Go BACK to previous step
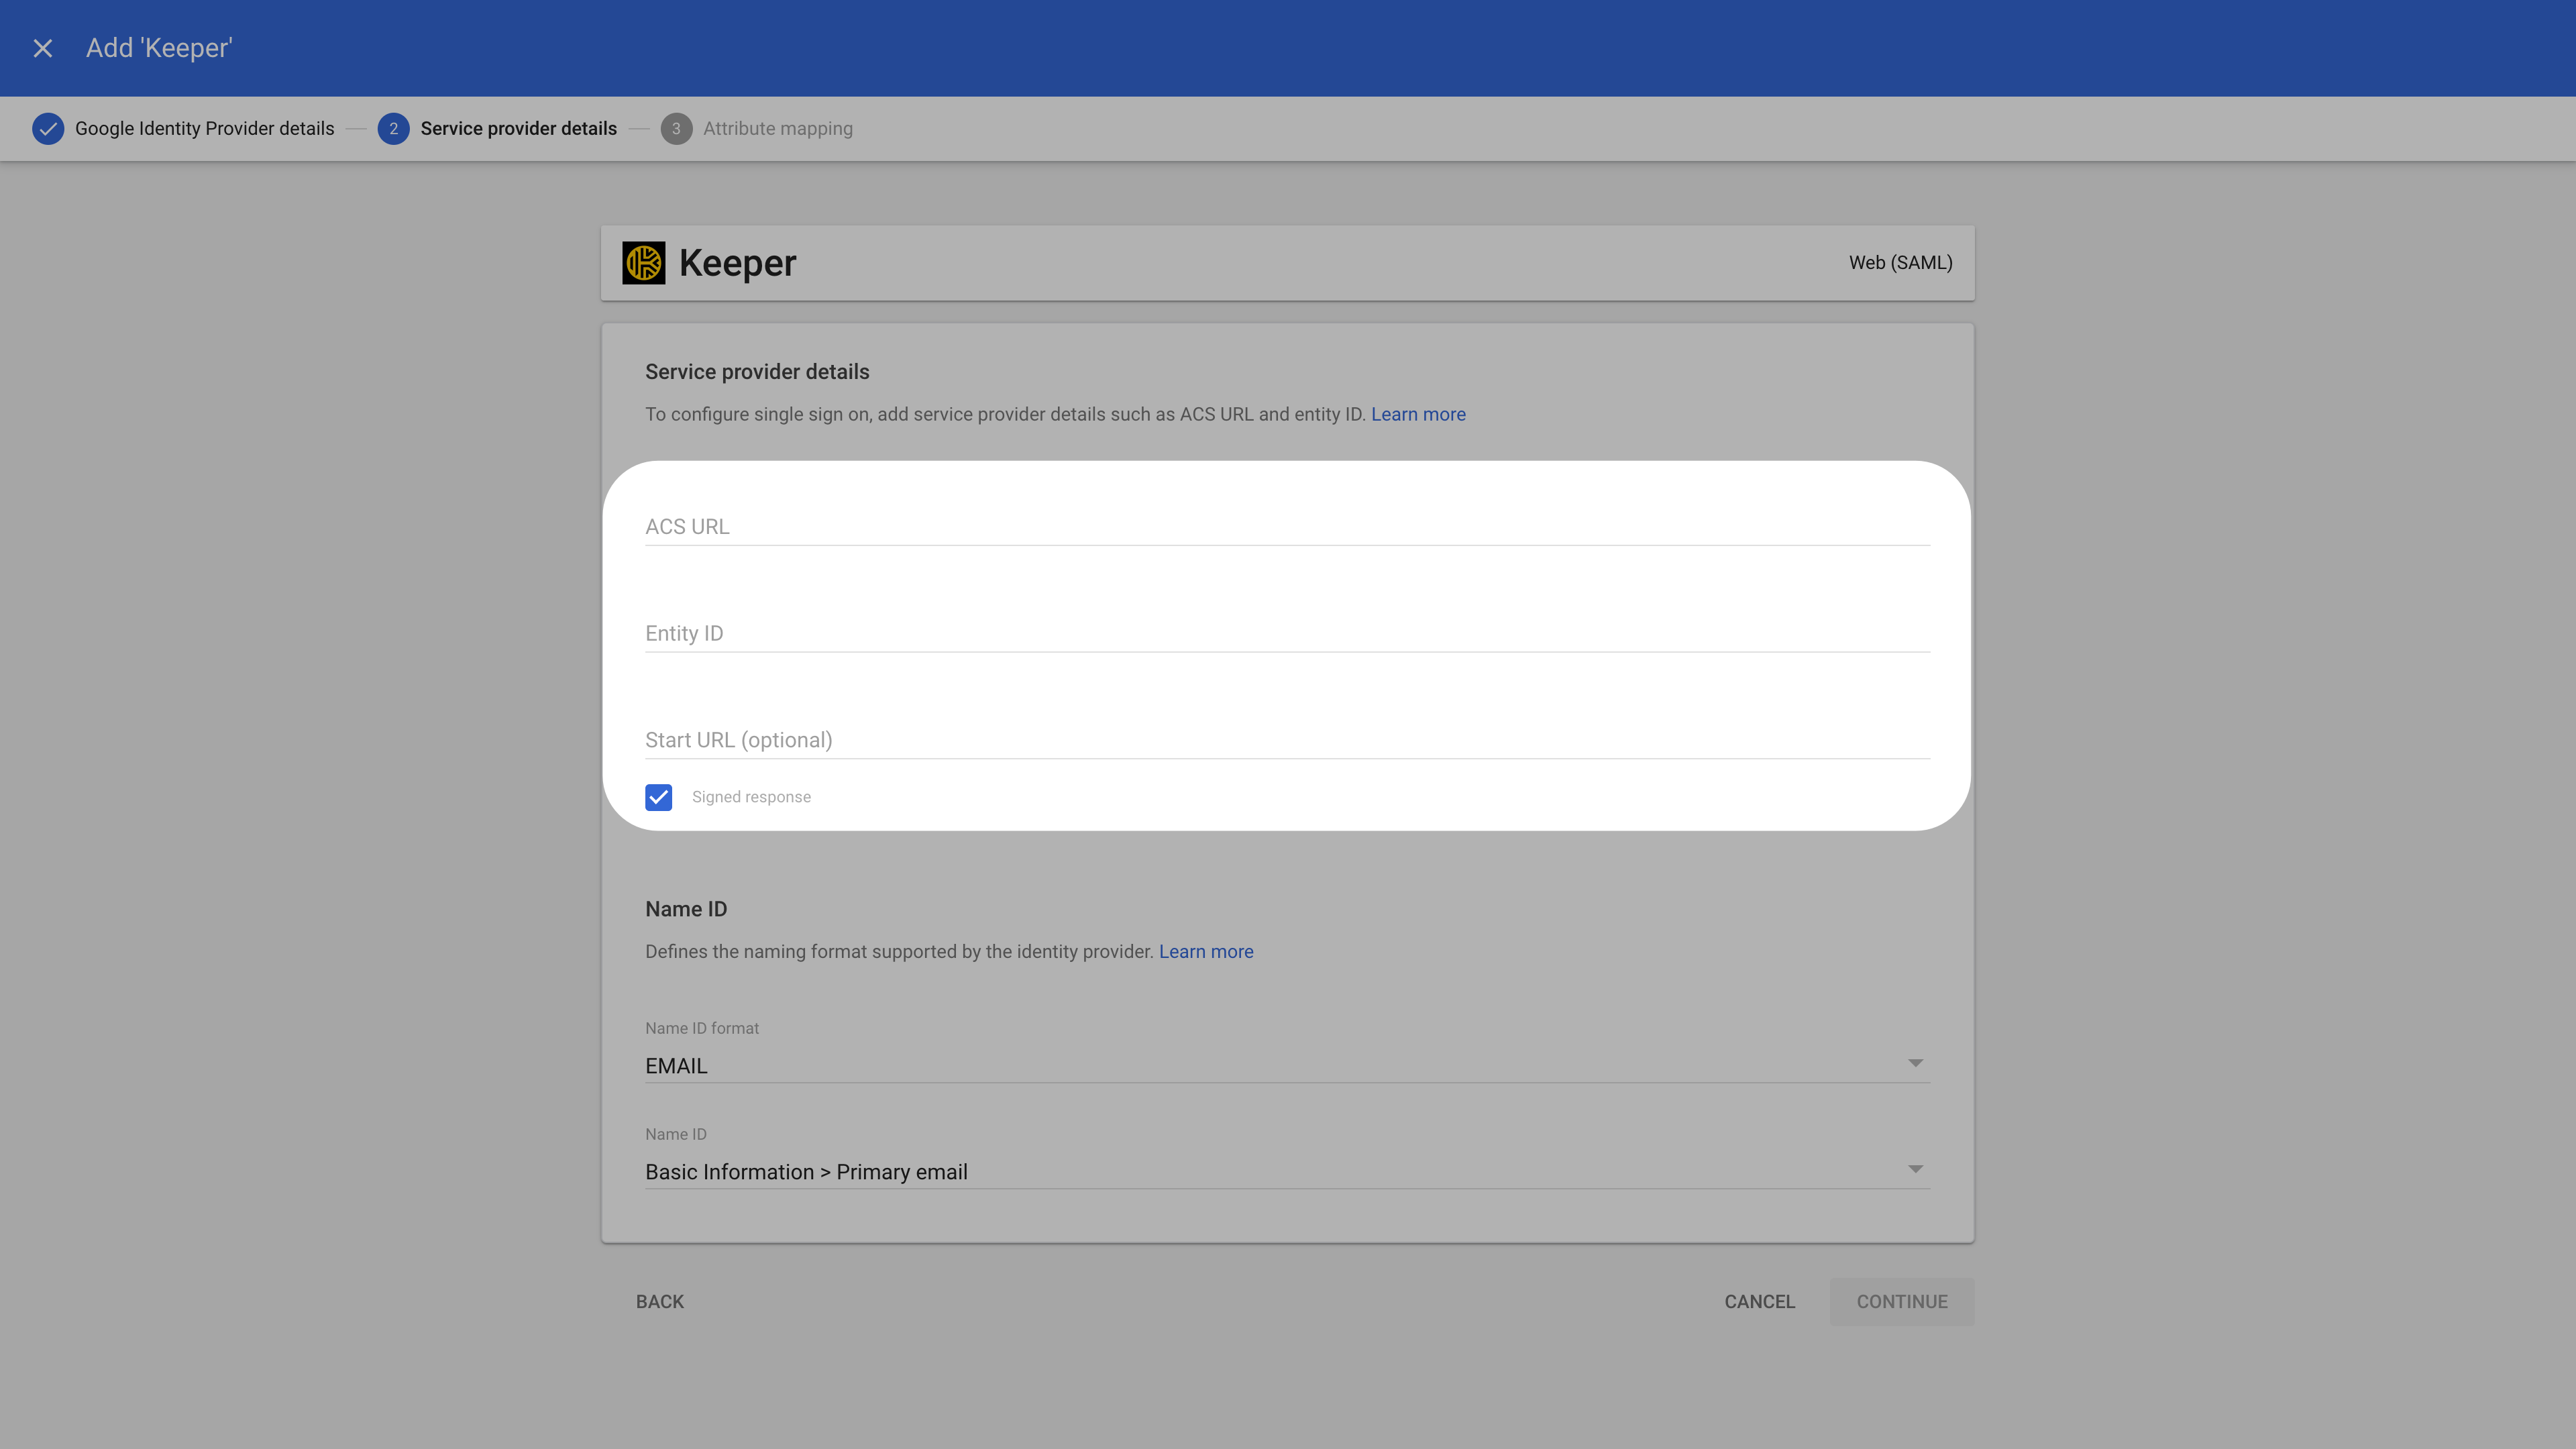Viewport: 2576px width, 1449px height. [x=660, y=1302]
